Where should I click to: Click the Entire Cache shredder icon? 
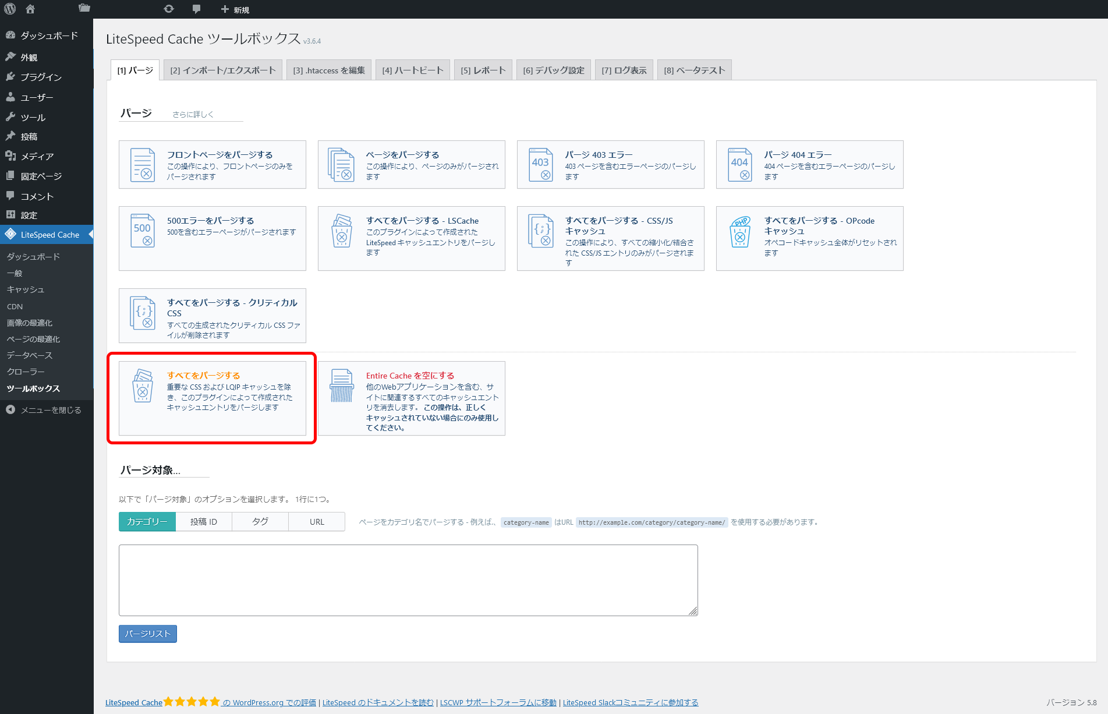pos(342,385)
